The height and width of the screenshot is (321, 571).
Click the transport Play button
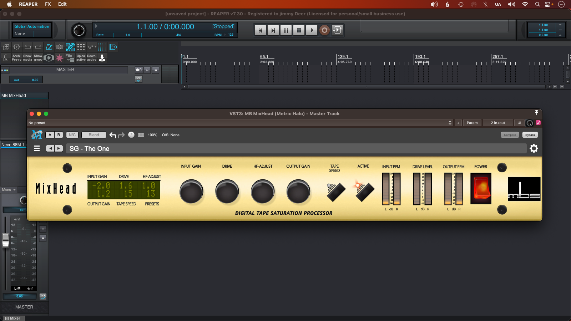coord(312,30)
